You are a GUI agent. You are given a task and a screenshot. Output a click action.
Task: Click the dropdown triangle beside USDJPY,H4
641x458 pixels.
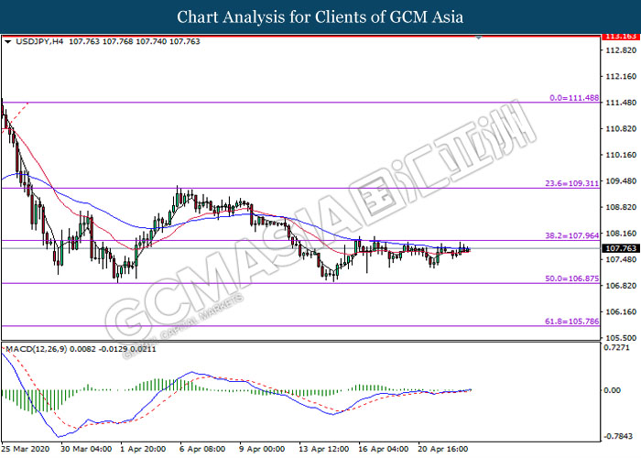tap(7, 42)
